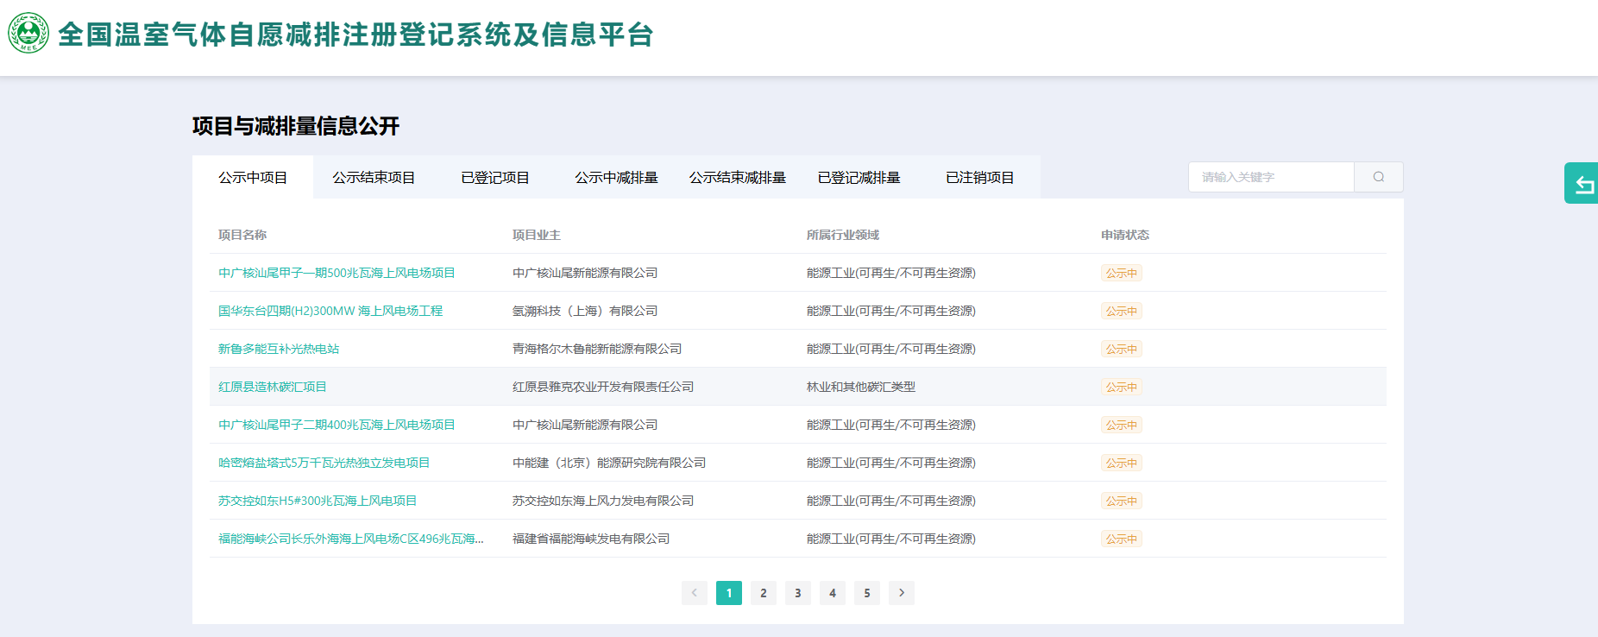Open 中广核汕尾甲子一期500兆瓦海上风电场项目 link
The image size is (1598, 637).
[337, 273]
